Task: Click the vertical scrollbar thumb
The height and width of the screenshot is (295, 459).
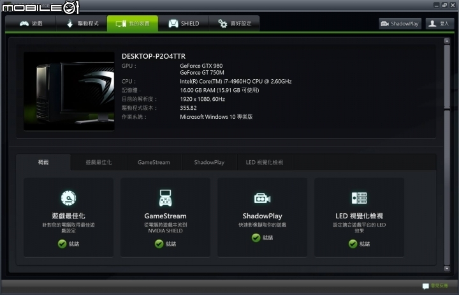Action: click(447, 77)
